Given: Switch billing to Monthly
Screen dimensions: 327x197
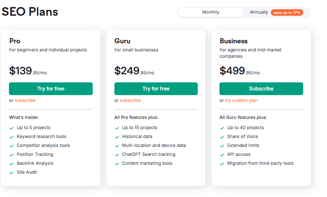Looking at the screenshot, I should pos(210,12).
